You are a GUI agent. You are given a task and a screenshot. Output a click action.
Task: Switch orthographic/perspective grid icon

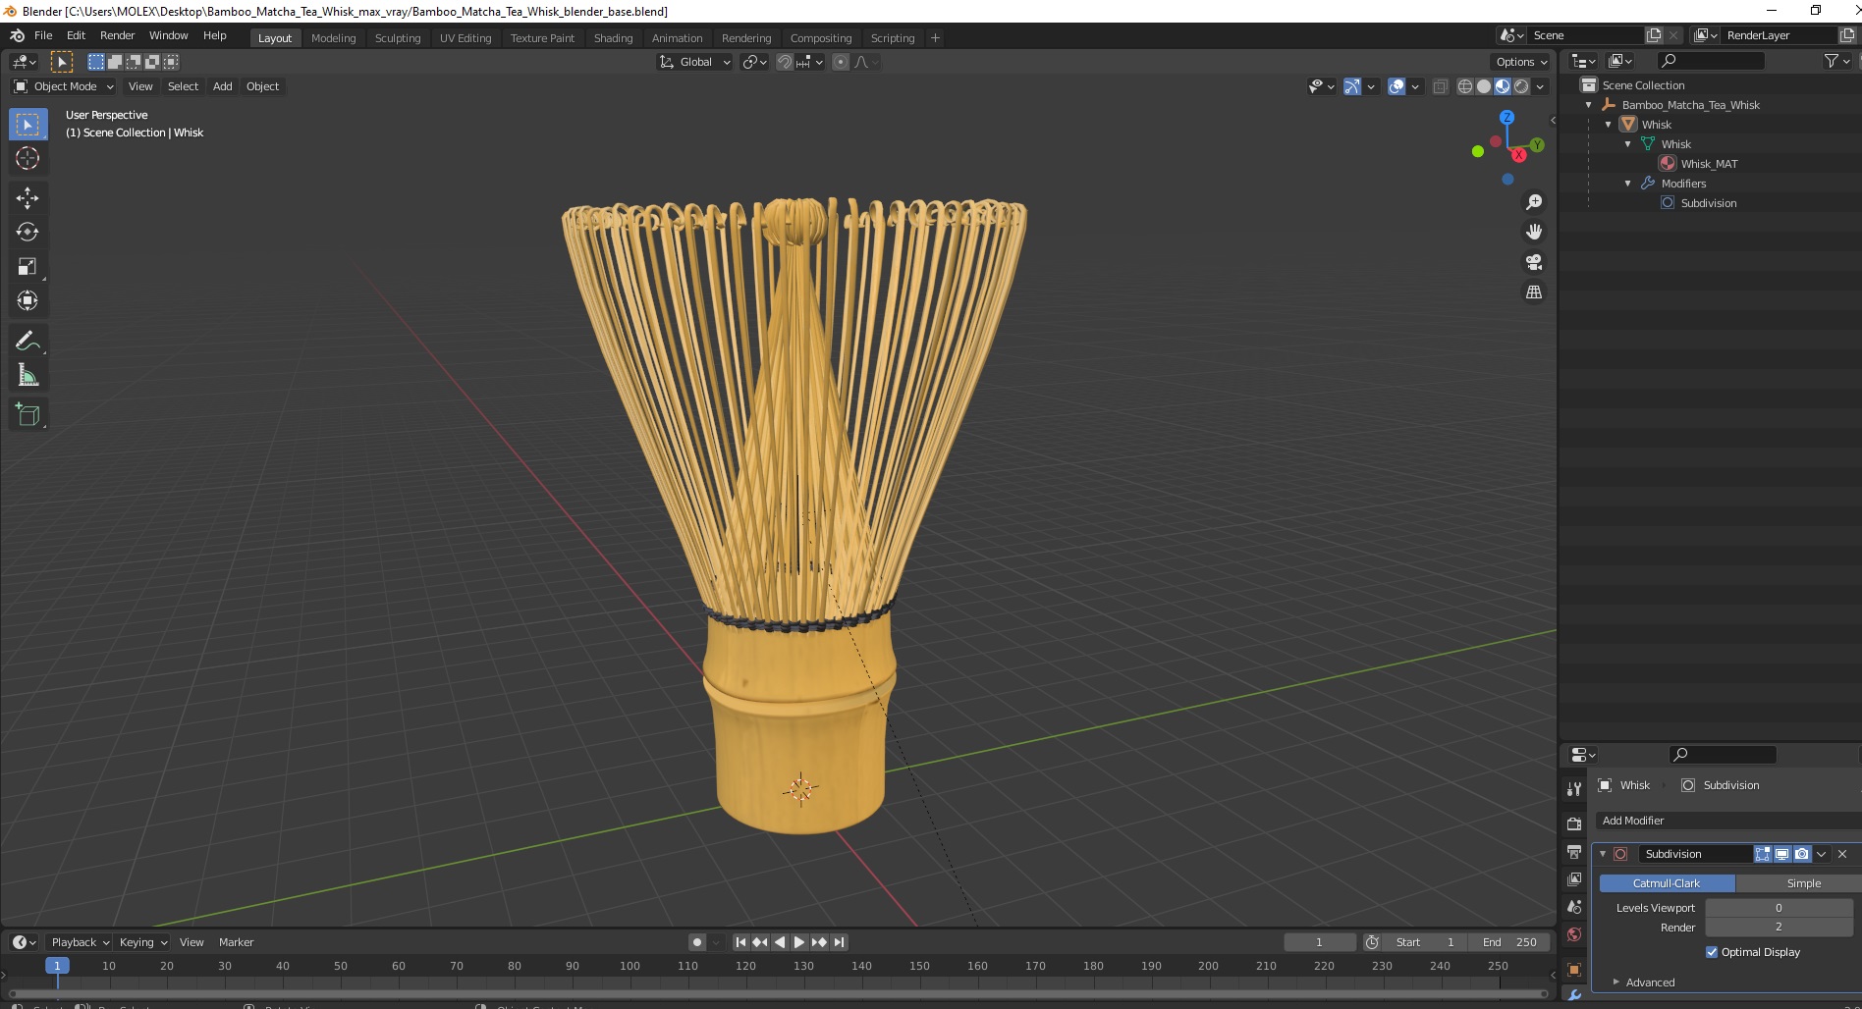(x=1533, y=292)
